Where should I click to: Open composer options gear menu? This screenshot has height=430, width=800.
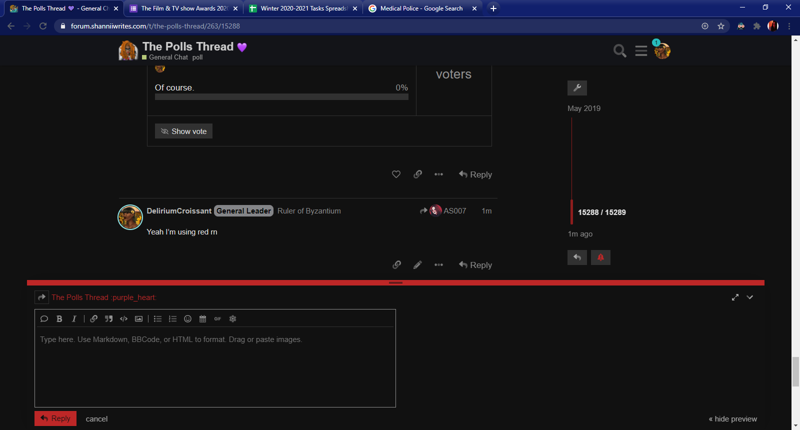pos(232,319)
